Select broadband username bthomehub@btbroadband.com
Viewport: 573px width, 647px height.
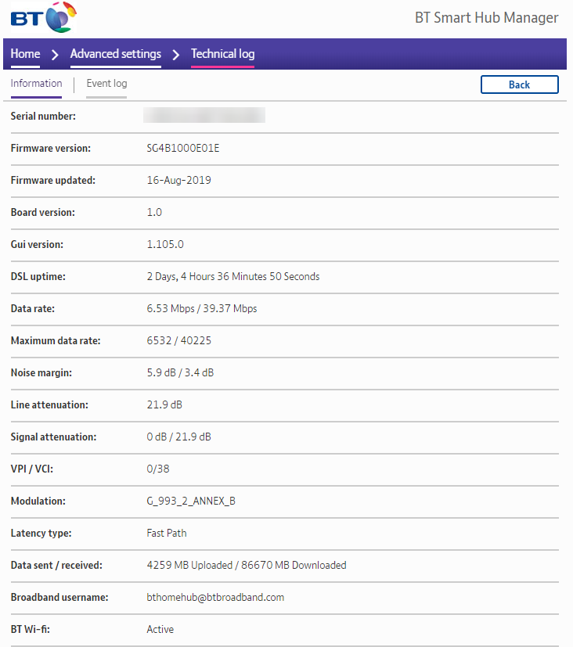tap(215, 597)
